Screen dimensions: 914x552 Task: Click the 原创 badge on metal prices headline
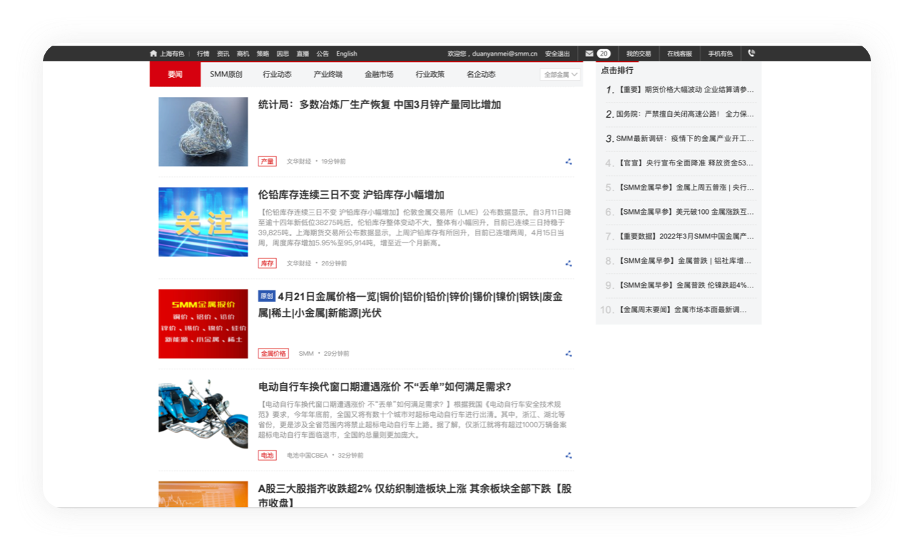[266, 296]
